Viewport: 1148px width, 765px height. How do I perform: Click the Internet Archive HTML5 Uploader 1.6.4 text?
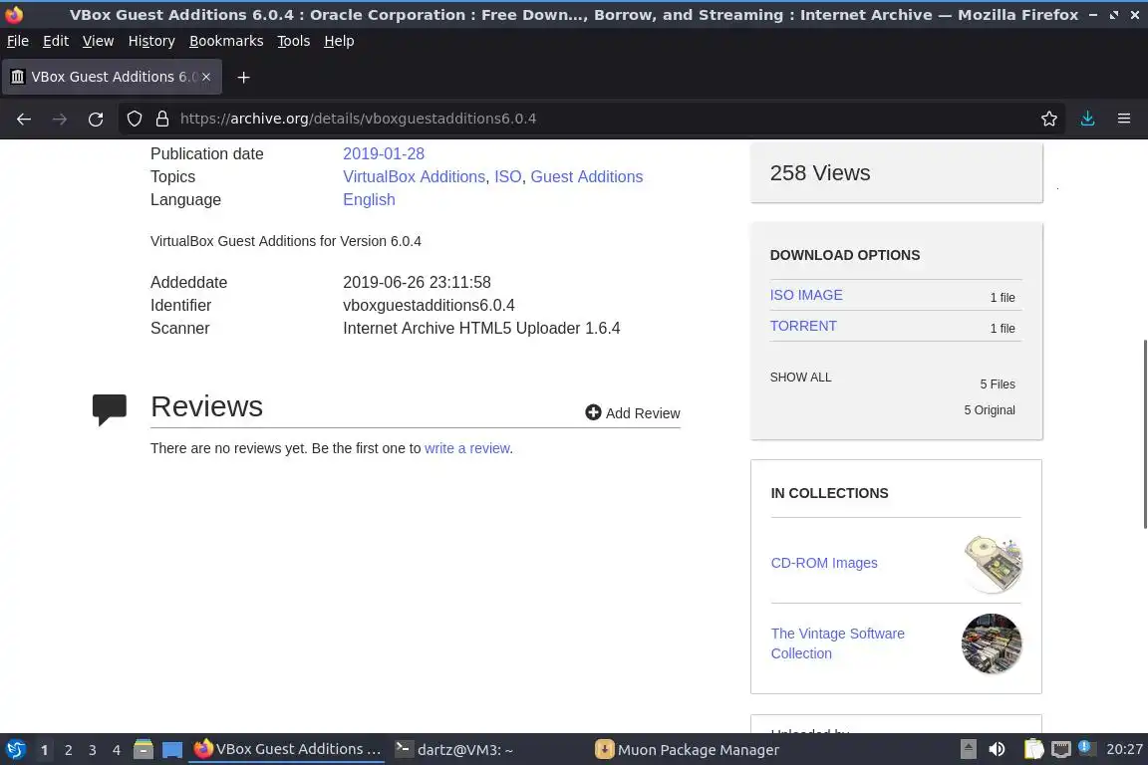481,328
